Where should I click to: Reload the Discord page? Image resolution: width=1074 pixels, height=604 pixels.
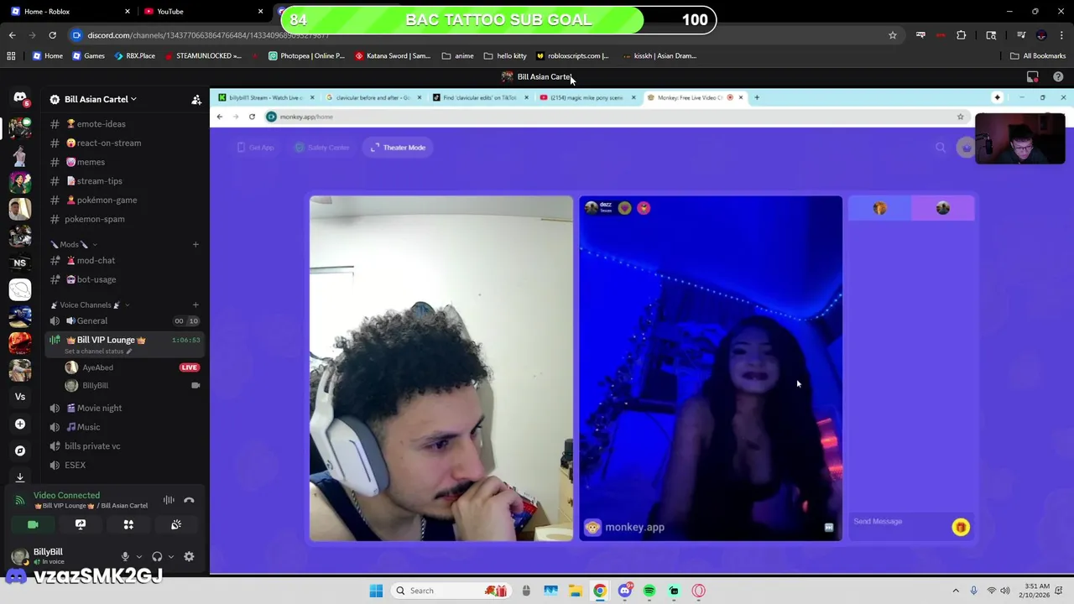pos(52,35)
